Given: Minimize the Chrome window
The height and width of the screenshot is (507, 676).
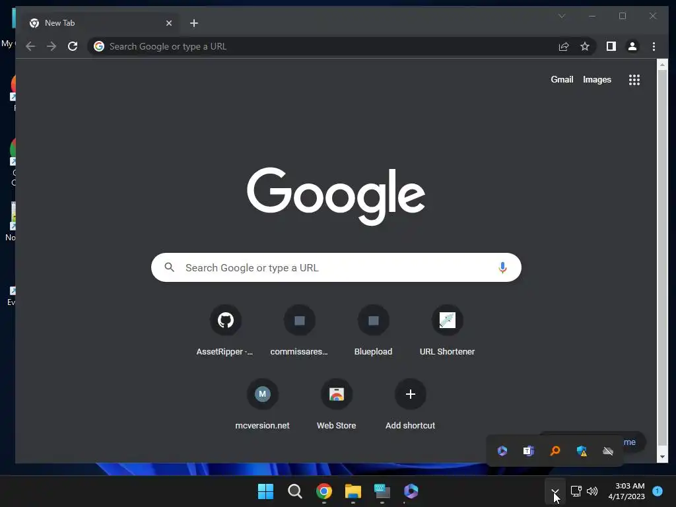Looking at the screenshot, I should click(x=592, y=16).
